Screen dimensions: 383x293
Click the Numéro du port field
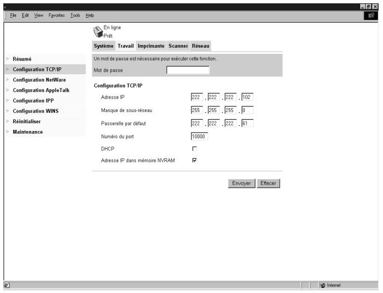(199, 137)
